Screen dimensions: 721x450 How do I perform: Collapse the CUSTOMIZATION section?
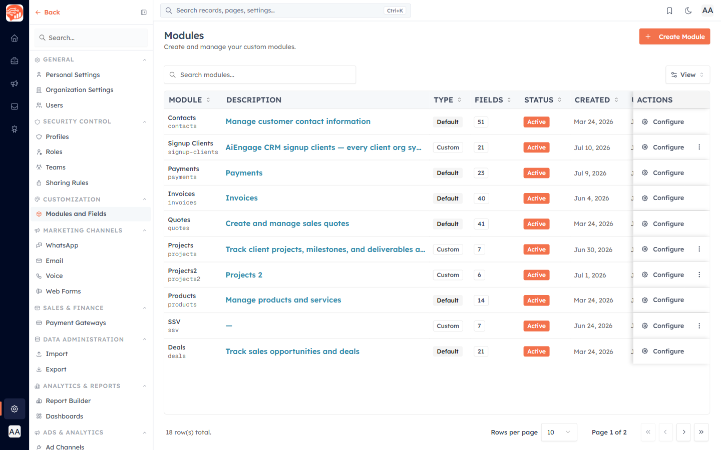pos(144,199)
